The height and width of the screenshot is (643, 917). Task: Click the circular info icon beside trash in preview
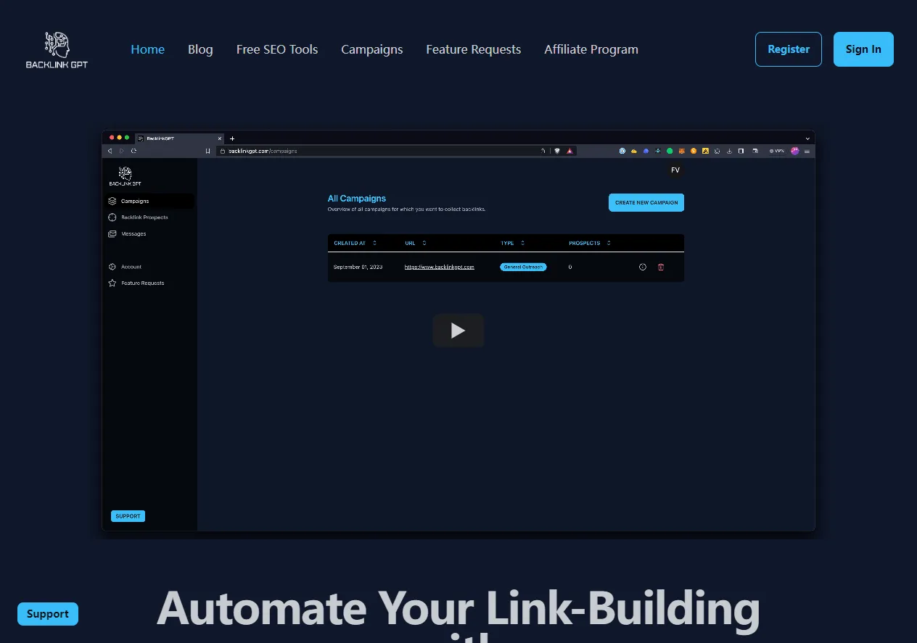(643, 267)
